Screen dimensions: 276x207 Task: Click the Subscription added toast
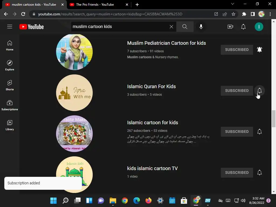43,183
